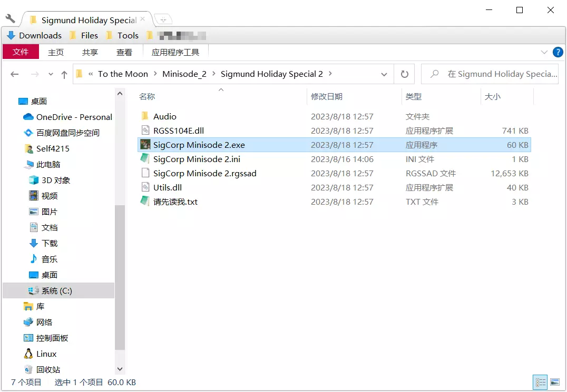567x392 pixels.
Task: Click the 12,653 KB size cell
Action: tap(509, 173)
